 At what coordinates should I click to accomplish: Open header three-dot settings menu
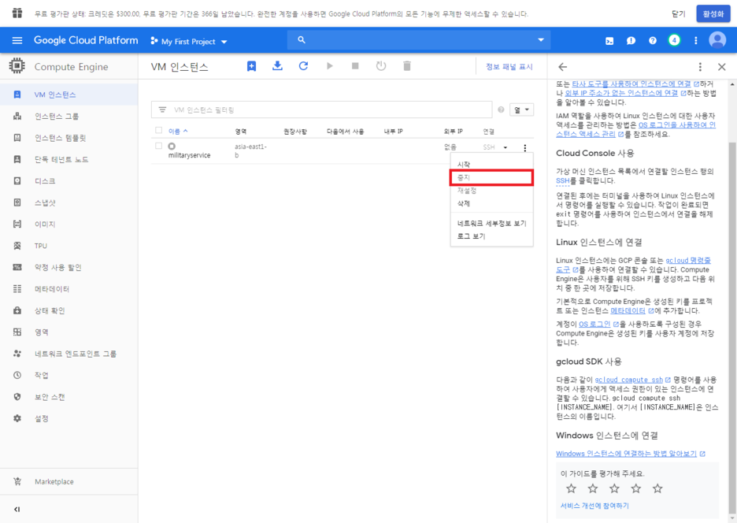tap(696, 41)
